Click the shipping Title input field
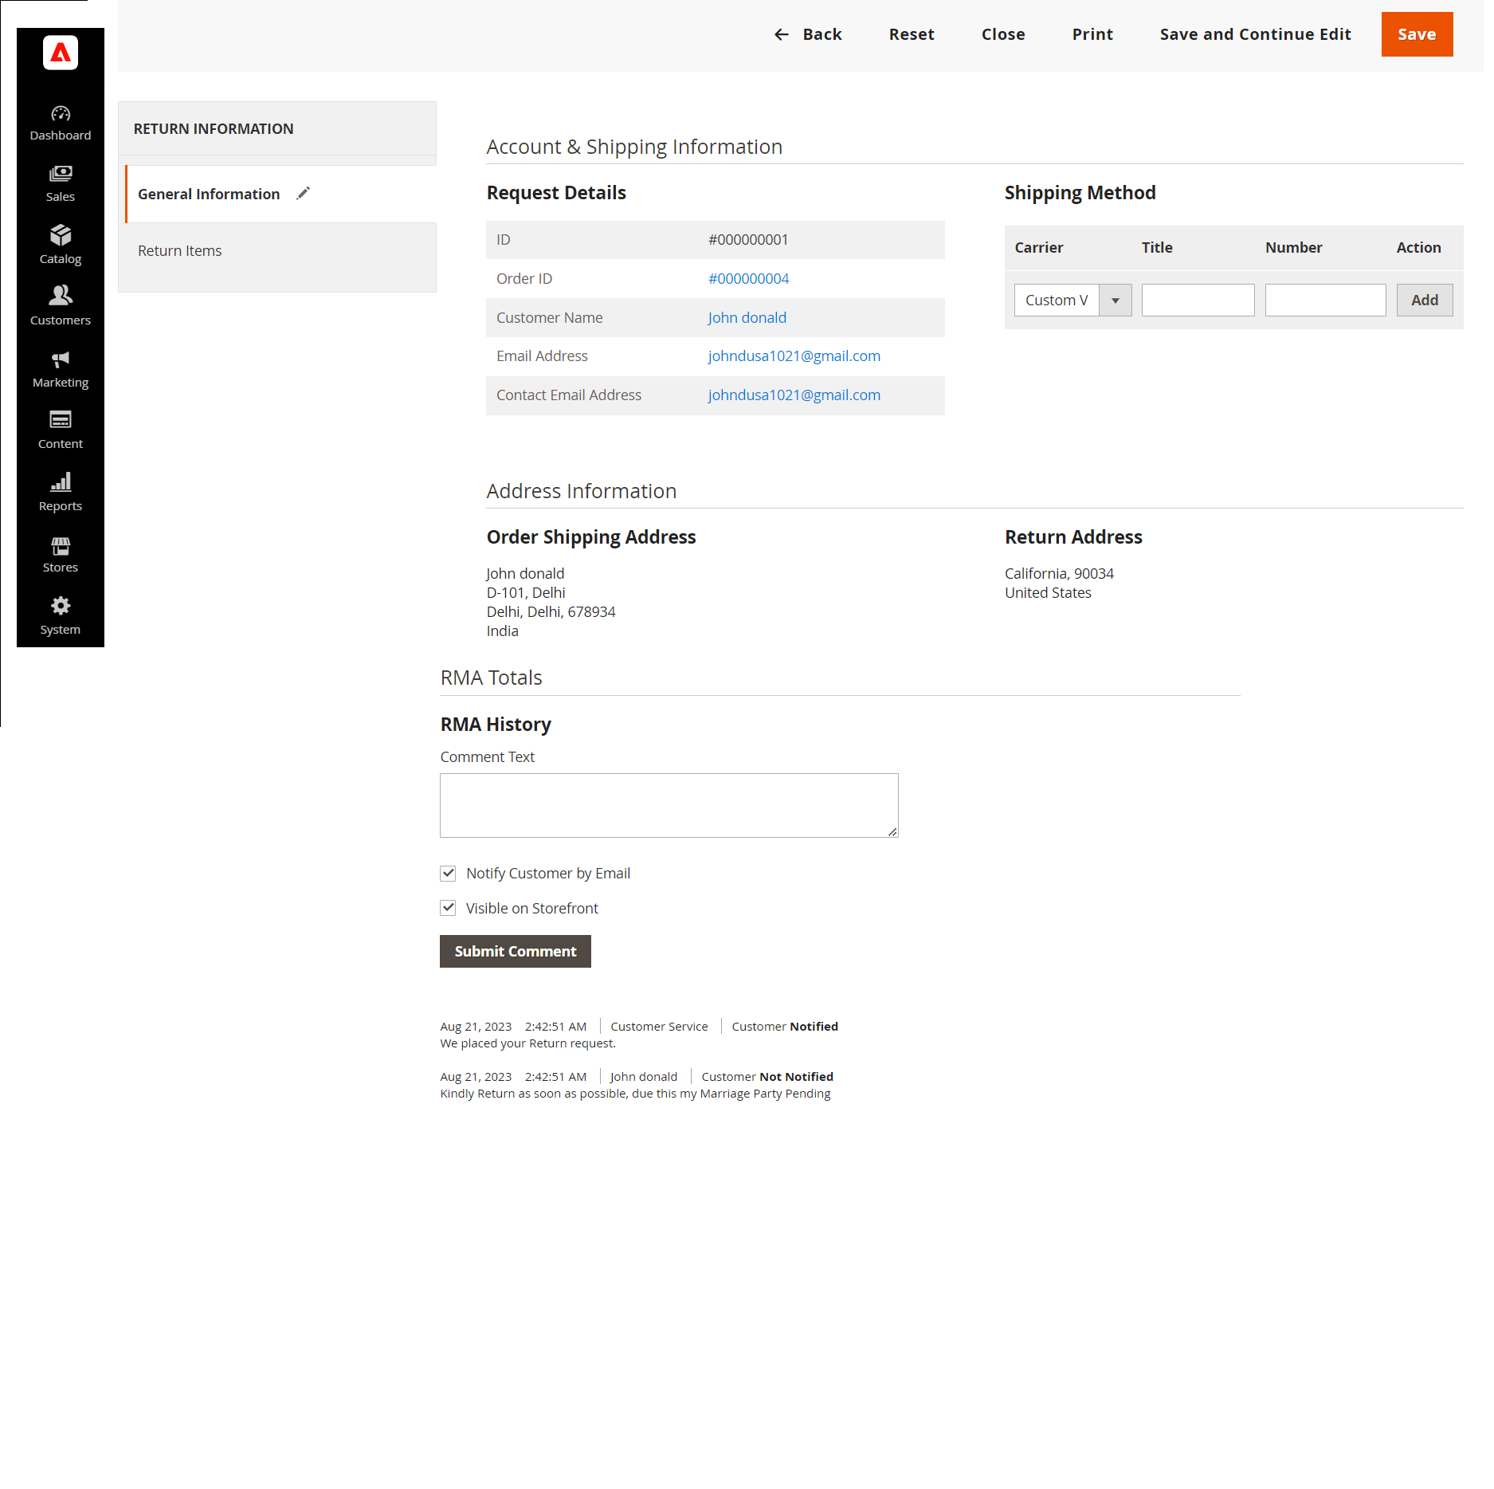This screenshot has height=1489, width=1494. pos(1198,301)
